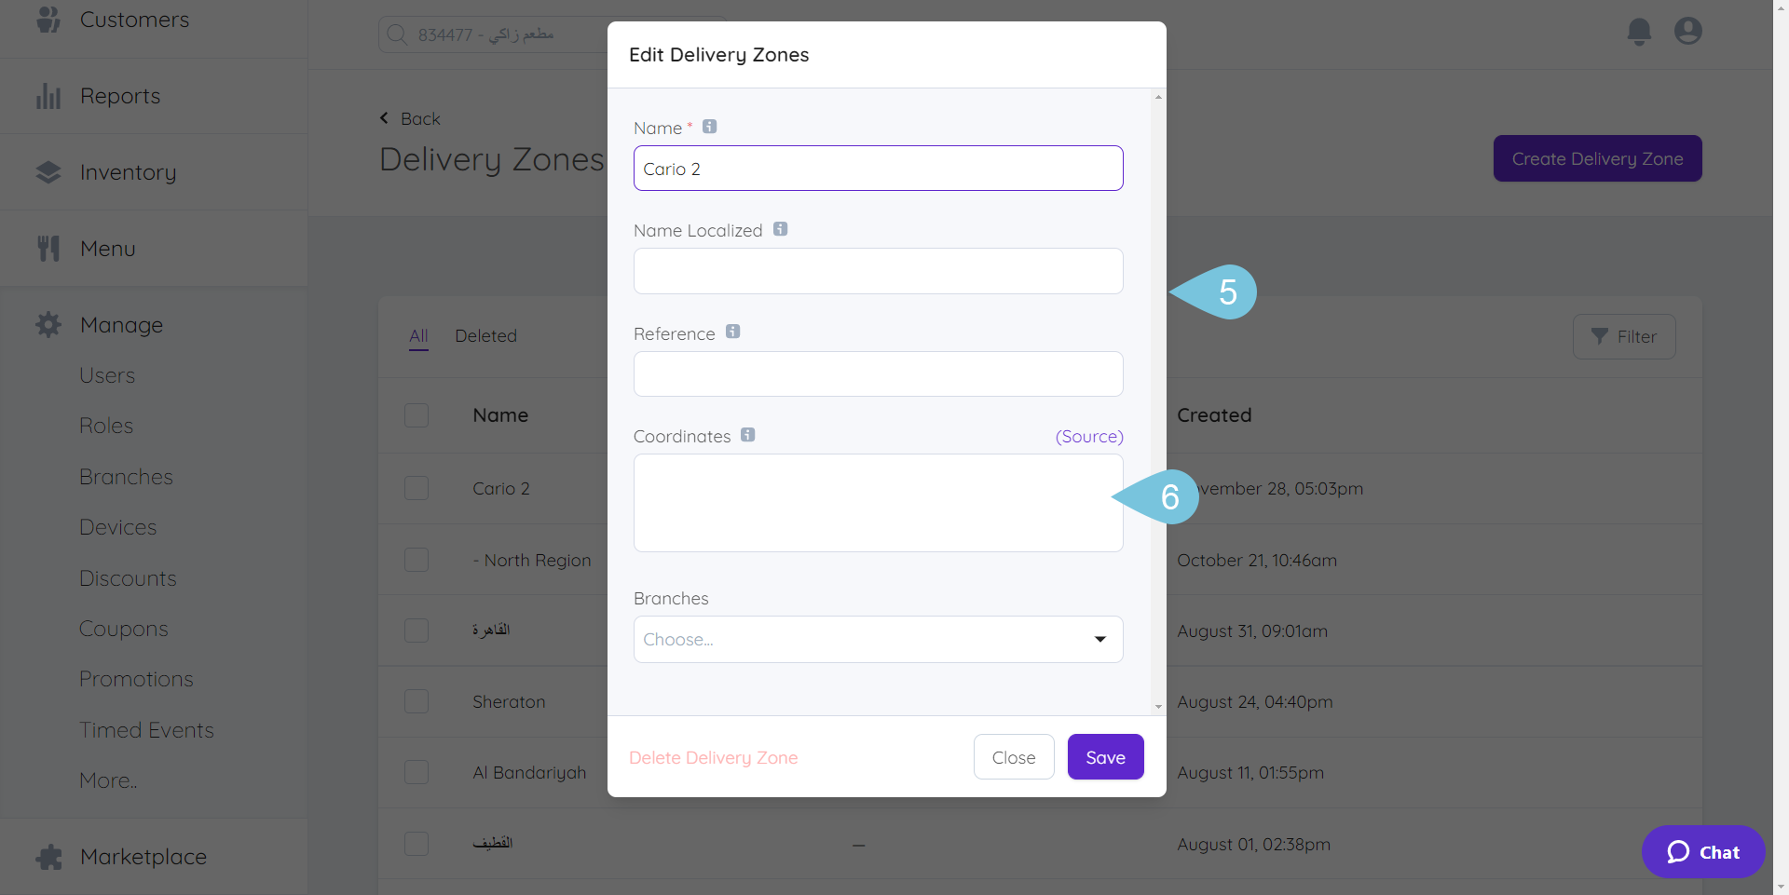Open Inventory from the sidebar icon

[x=48, y=171]
